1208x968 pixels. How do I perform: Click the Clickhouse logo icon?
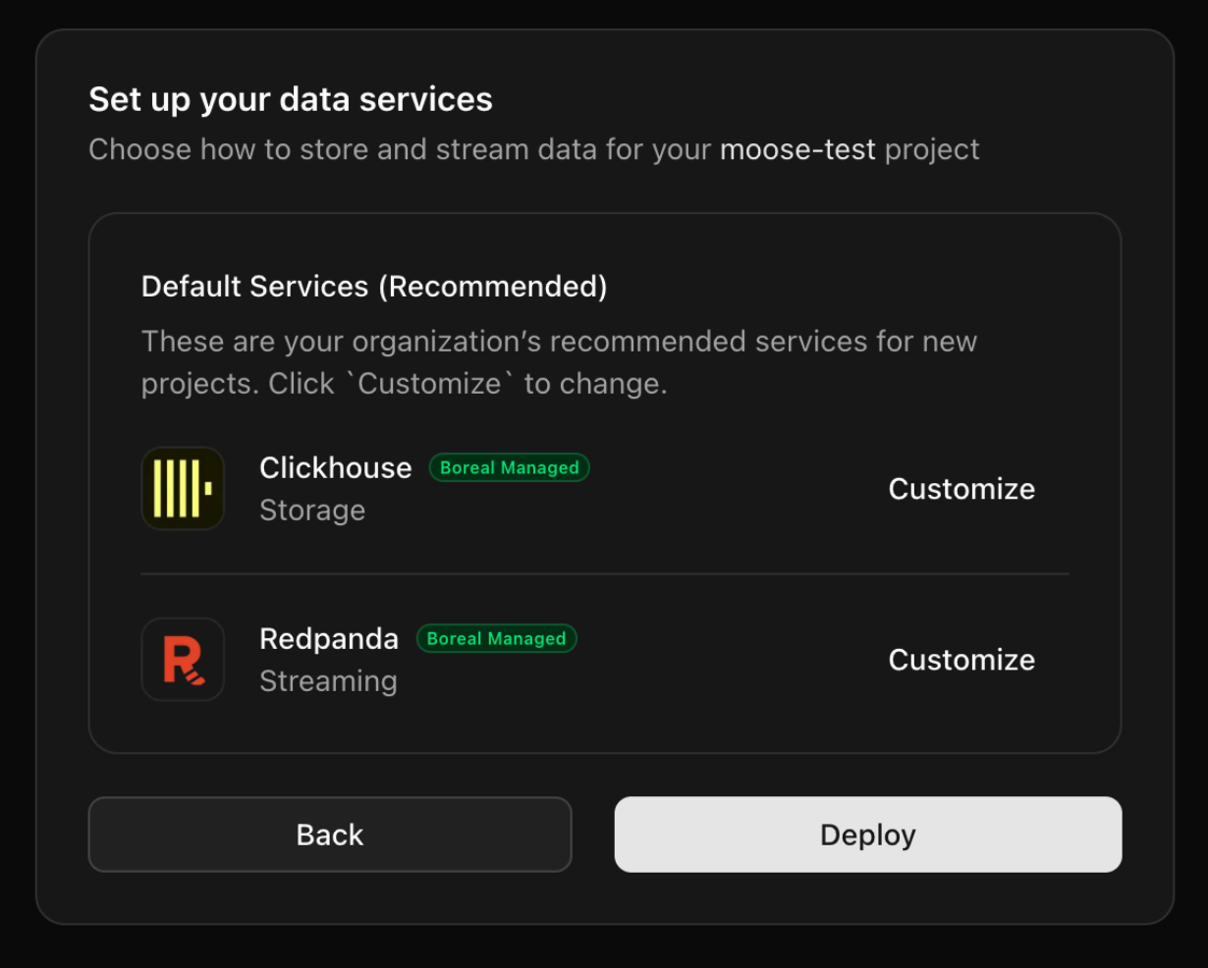pos(183,489)
